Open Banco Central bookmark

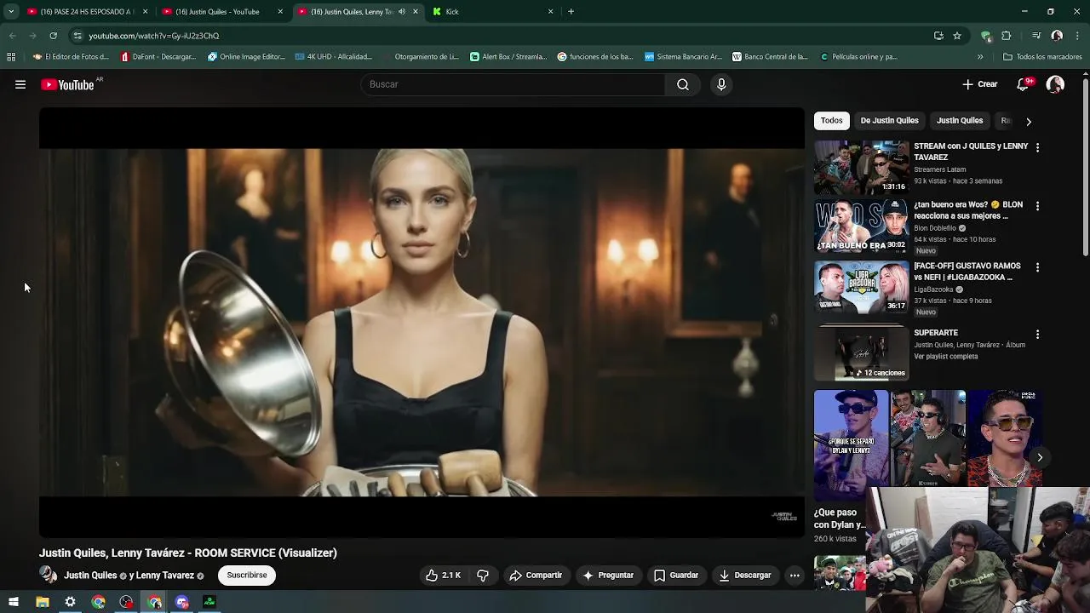(770, 57)
